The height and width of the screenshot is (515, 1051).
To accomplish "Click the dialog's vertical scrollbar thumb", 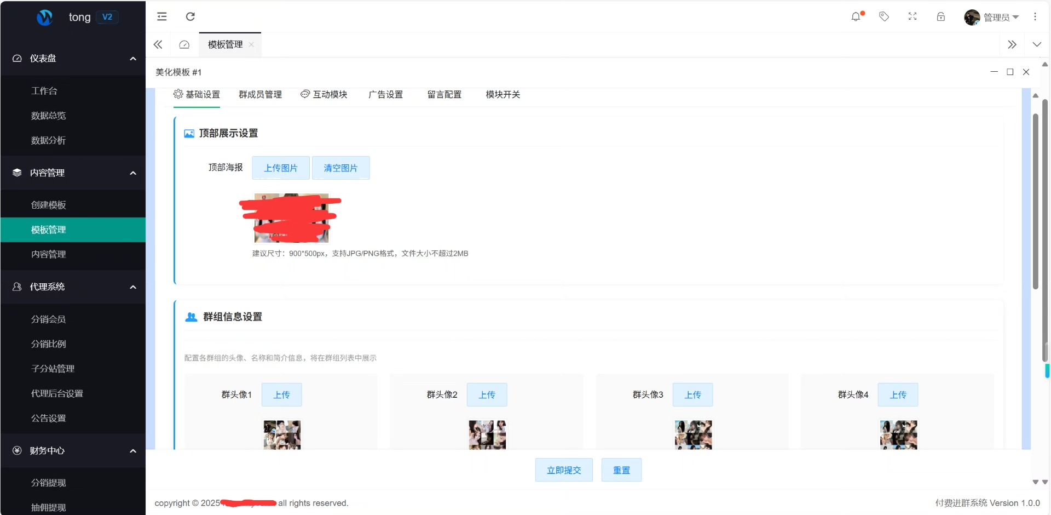I will (1035, 201).
